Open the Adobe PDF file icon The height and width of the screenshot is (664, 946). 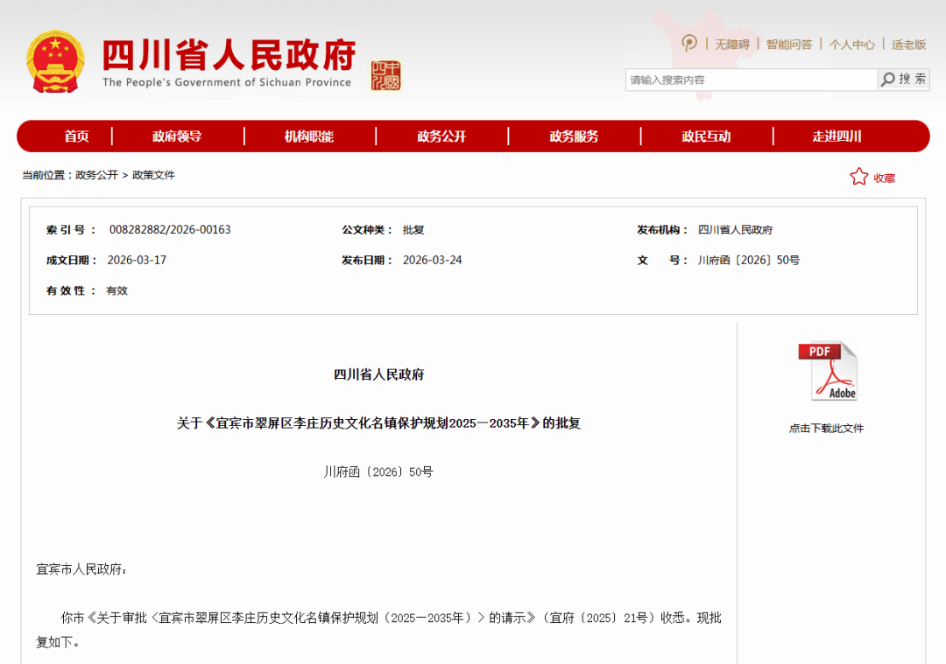(x=828, y=371)
